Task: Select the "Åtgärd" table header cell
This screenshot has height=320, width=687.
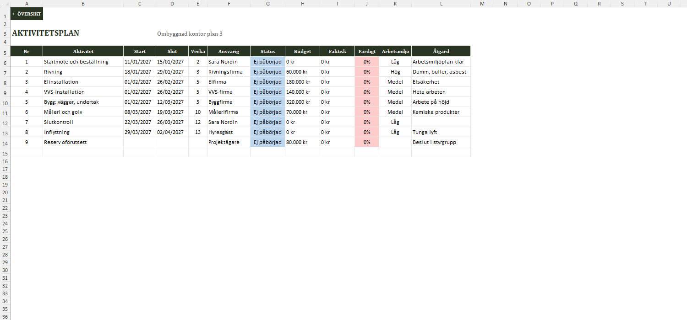Action: tap(441, 52)
